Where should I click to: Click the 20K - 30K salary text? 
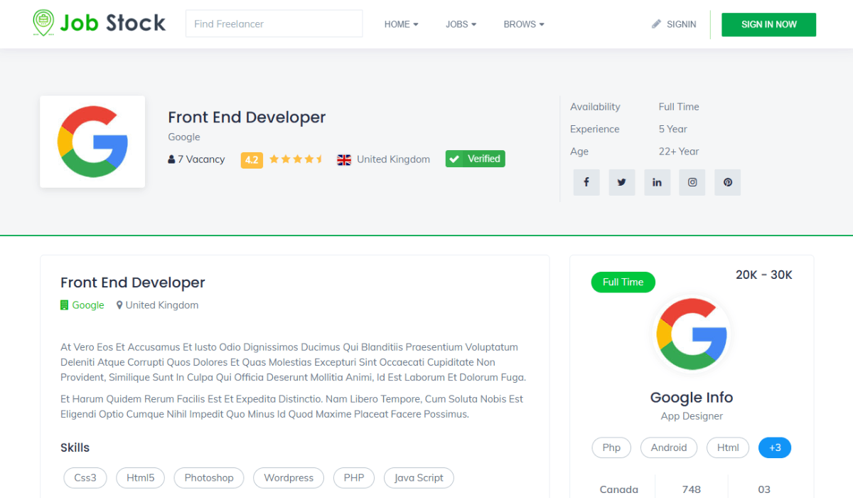[764, 275]
